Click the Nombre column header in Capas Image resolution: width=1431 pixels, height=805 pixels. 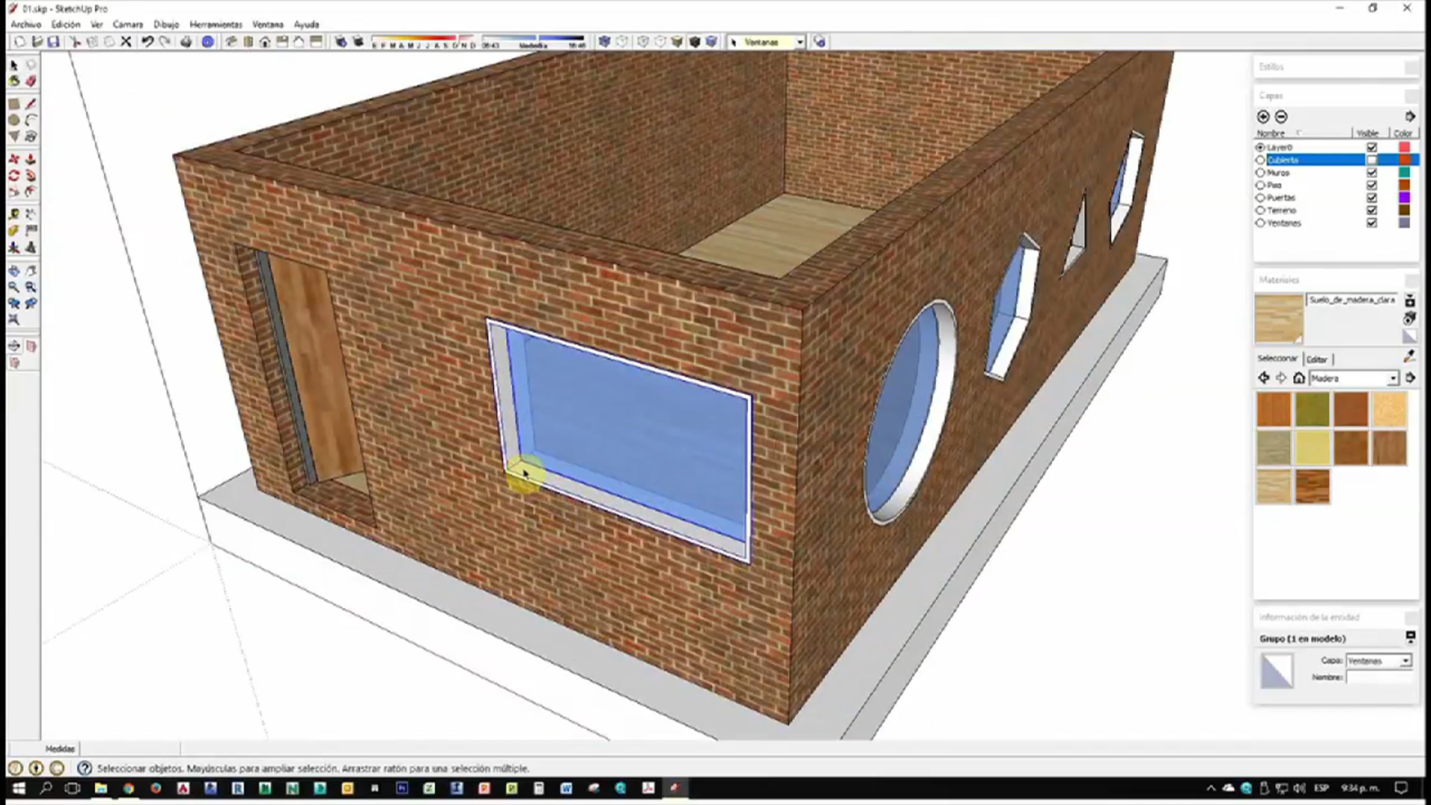pyautogui.click(x=1271, y=133)
